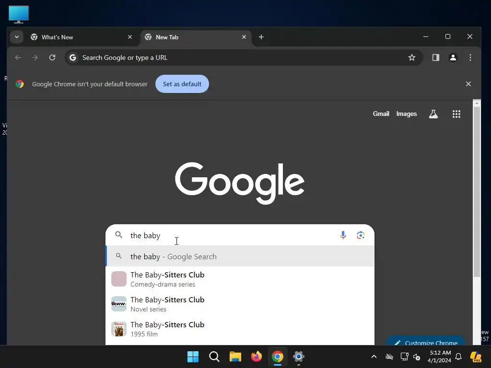The height and width of the screenshot is (368, 491).
Task: Open the tab search dropdown arrow
Action: click(17, 37)
